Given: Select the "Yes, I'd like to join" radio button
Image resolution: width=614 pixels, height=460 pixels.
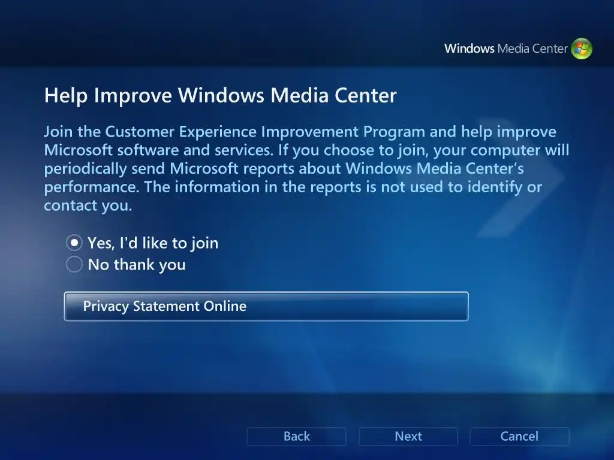Looking at the screenshot, I should 74,243.
